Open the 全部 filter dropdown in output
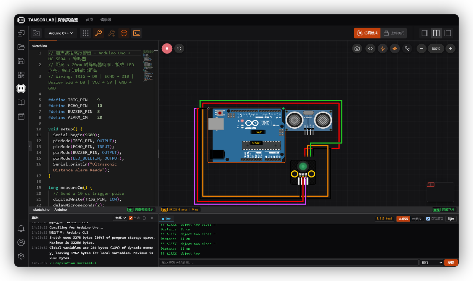The height and width of the screenshot is (281, 473). click(120, 218)
